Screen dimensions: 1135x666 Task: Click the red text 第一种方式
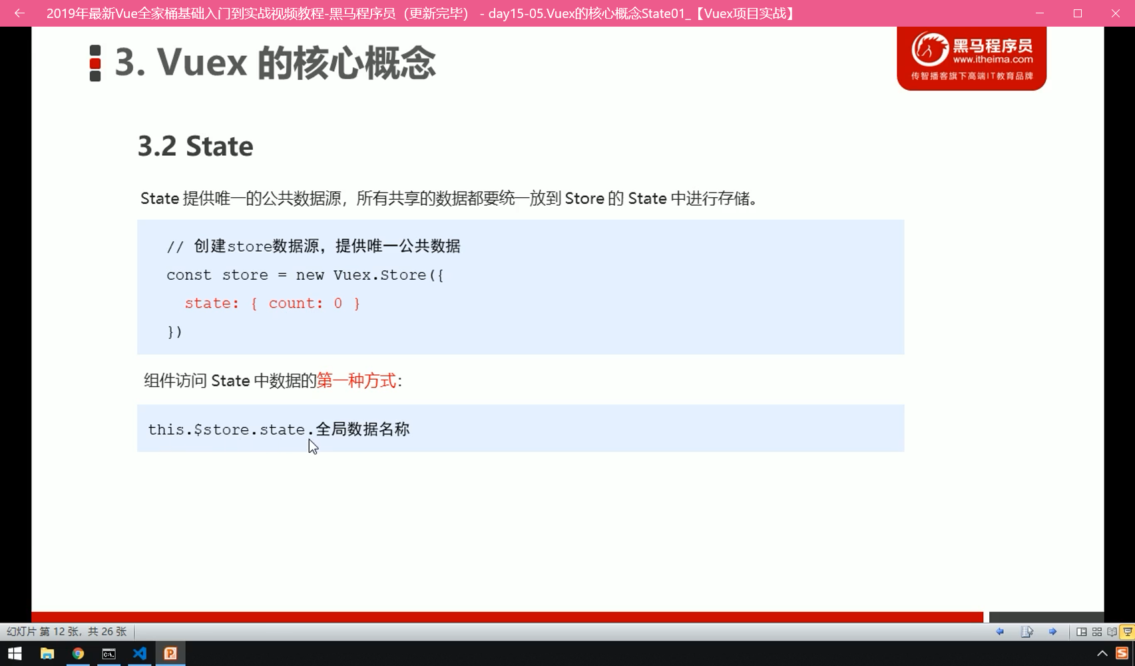tap(356, 380)
